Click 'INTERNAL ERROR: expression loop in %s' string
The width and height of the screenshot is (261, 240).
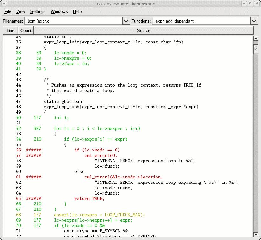145,161
